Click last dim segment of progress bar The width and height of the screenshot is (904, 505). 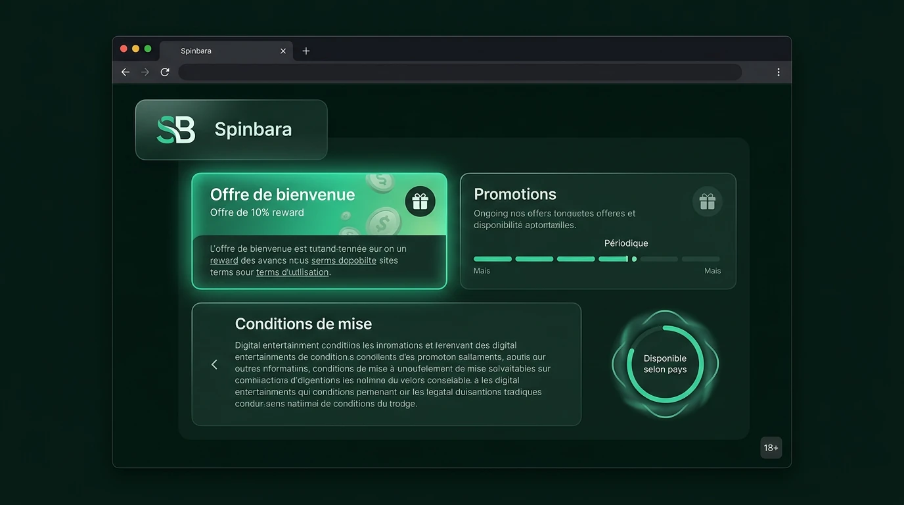(701, 259)
